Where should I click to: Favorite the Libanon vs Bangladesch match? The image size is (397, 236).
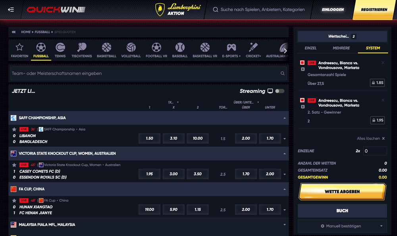(14, 129)
